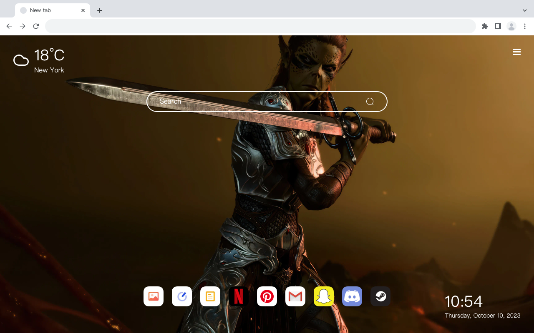Close the New tab tab
The height and width of the screenshot is (333, 534).
83,10
